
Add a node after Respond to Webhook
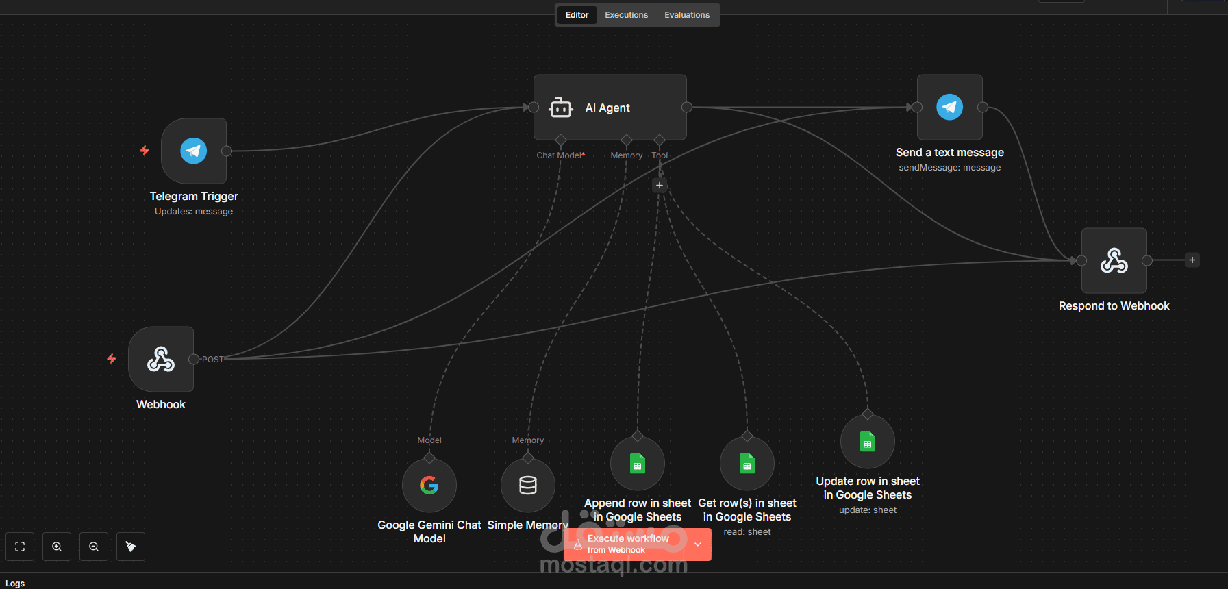(1192, 260)
